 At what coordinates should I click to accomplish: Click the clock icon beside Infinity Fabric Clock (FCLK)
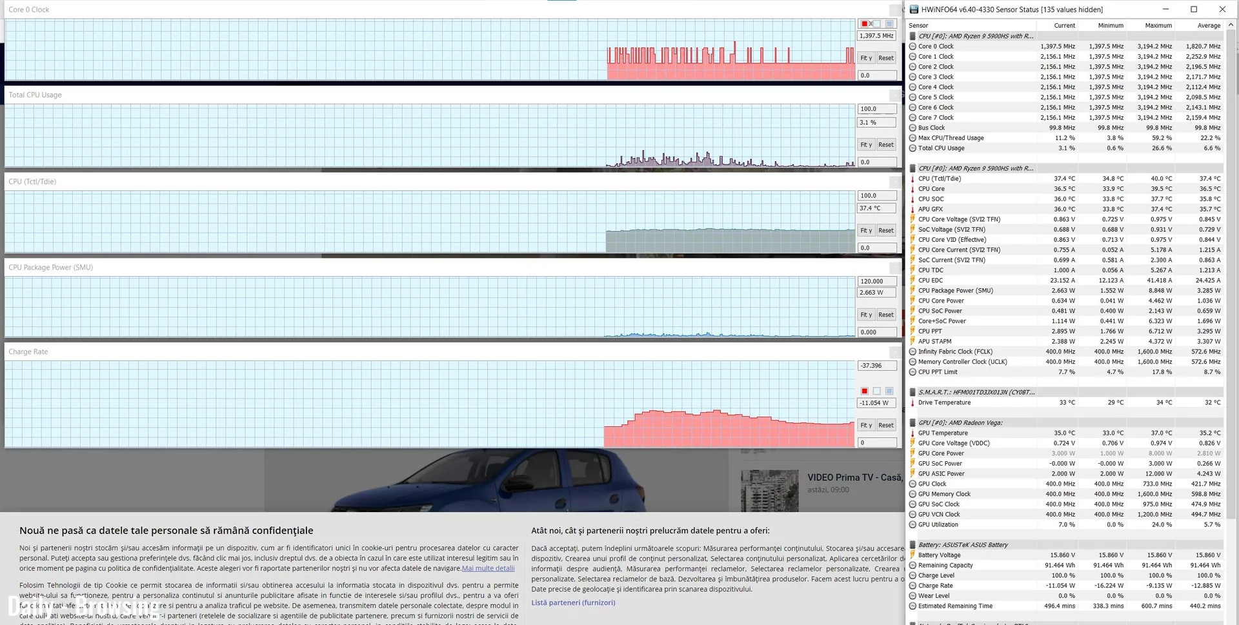pyautogui.click(x=912, y=352)
